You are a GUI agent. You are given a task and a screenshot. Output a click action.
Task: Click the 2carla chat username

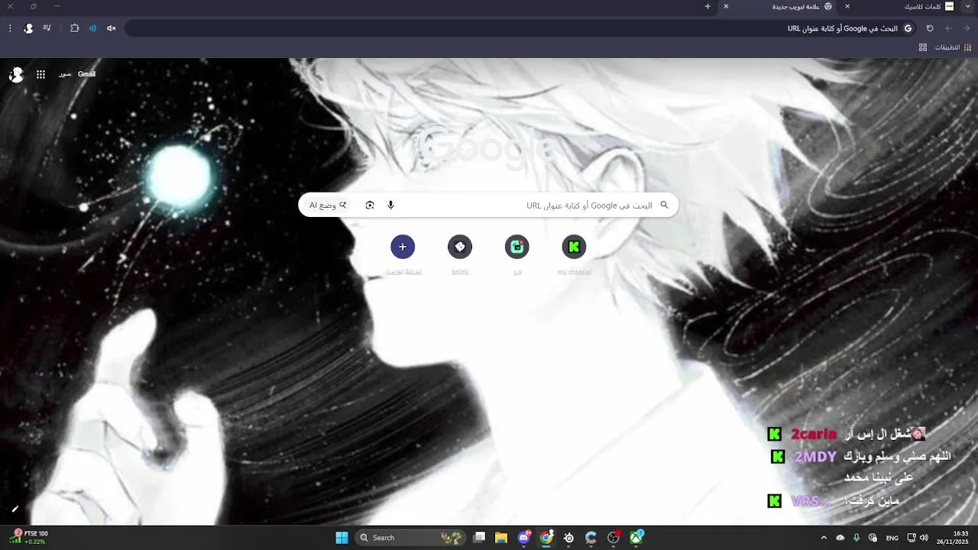814,434
